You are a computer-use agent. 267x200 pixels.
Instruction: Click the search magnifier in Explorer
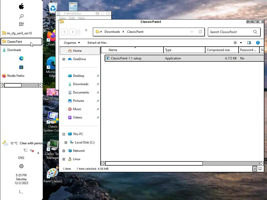255,32
